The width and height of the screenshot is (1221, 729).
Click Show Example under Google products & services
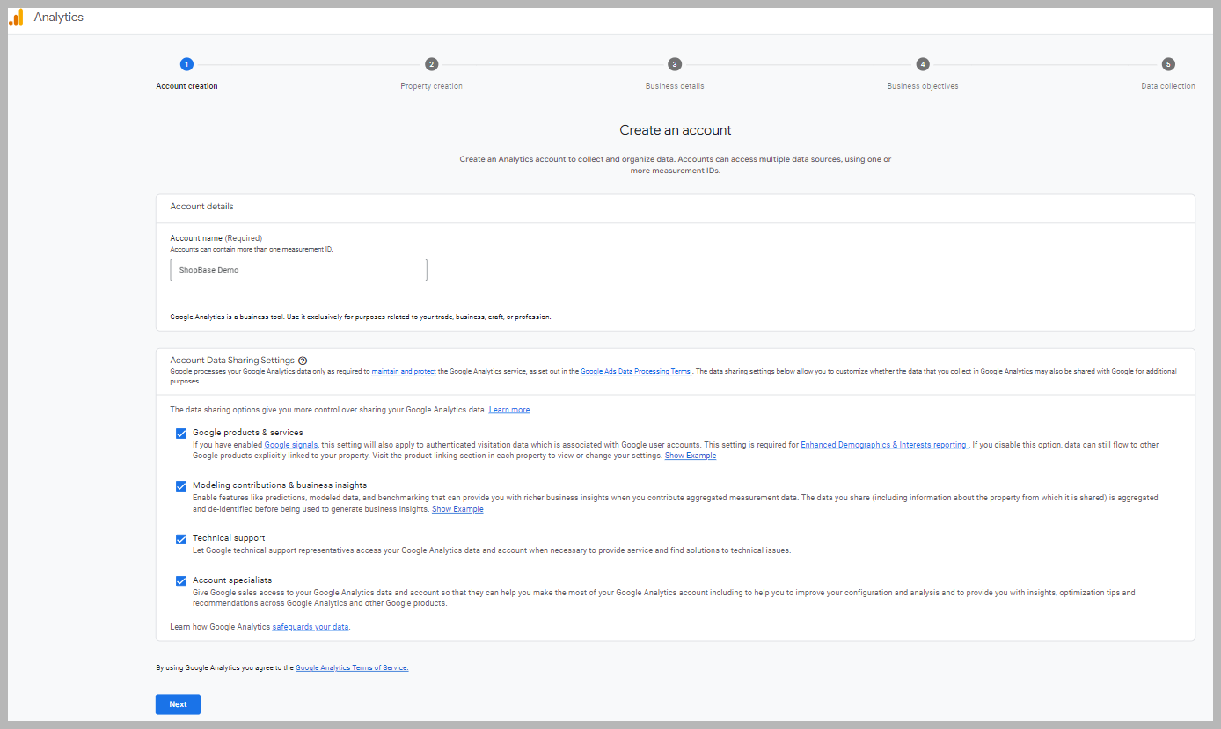691,456
